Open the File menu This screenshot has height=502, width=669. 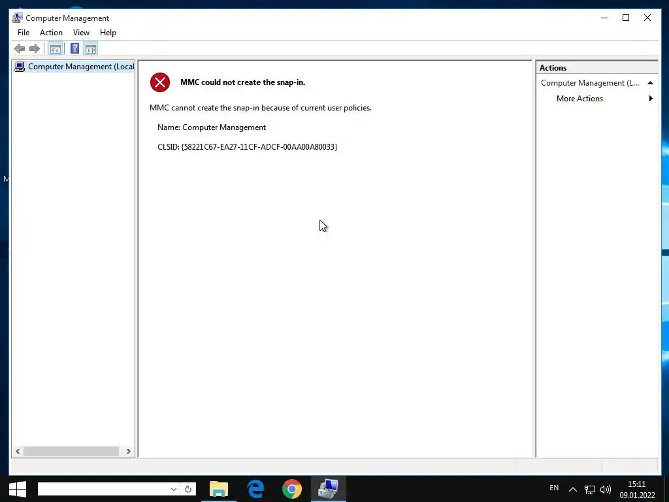coord(24,33)
